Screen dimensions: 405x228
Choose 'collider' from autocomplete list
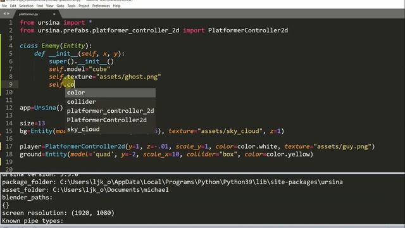click(x=110, y=102)
